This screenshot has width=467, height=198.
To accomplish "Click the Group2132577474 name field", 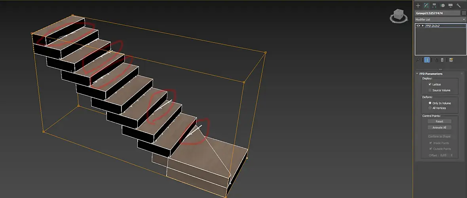I will click(437, 13).
